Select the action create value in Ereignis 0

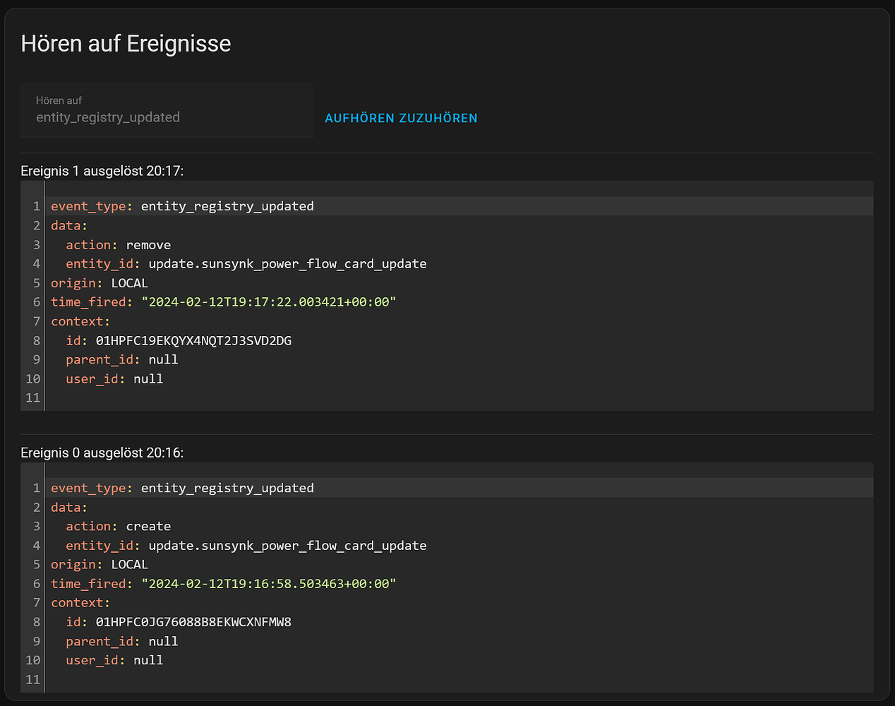coord(148,526)
